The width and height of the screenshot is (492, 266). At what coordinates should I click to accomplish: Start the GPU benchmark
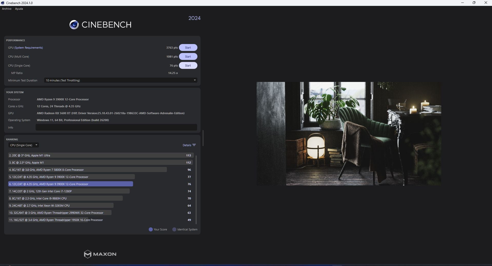(188, 48)
